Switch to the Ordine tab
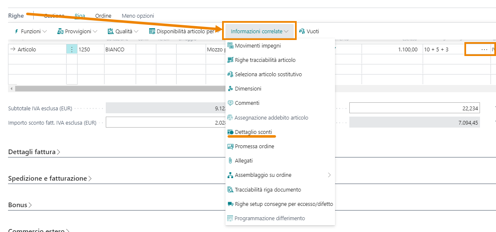 click(103, 16)
